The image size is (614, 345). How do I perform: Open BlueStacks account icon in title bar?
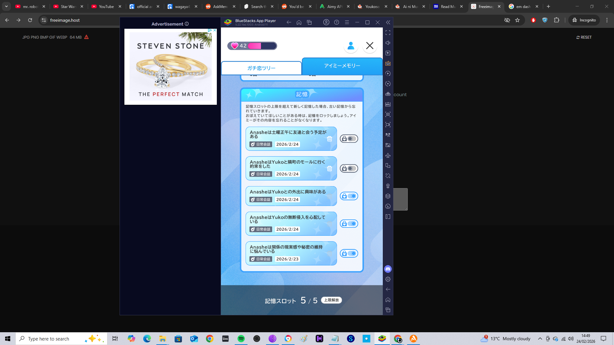[x=326, y=22]
